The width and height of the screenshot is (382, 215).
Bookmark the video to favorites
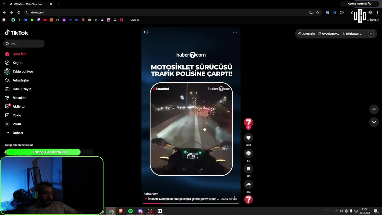pos(248,169)
